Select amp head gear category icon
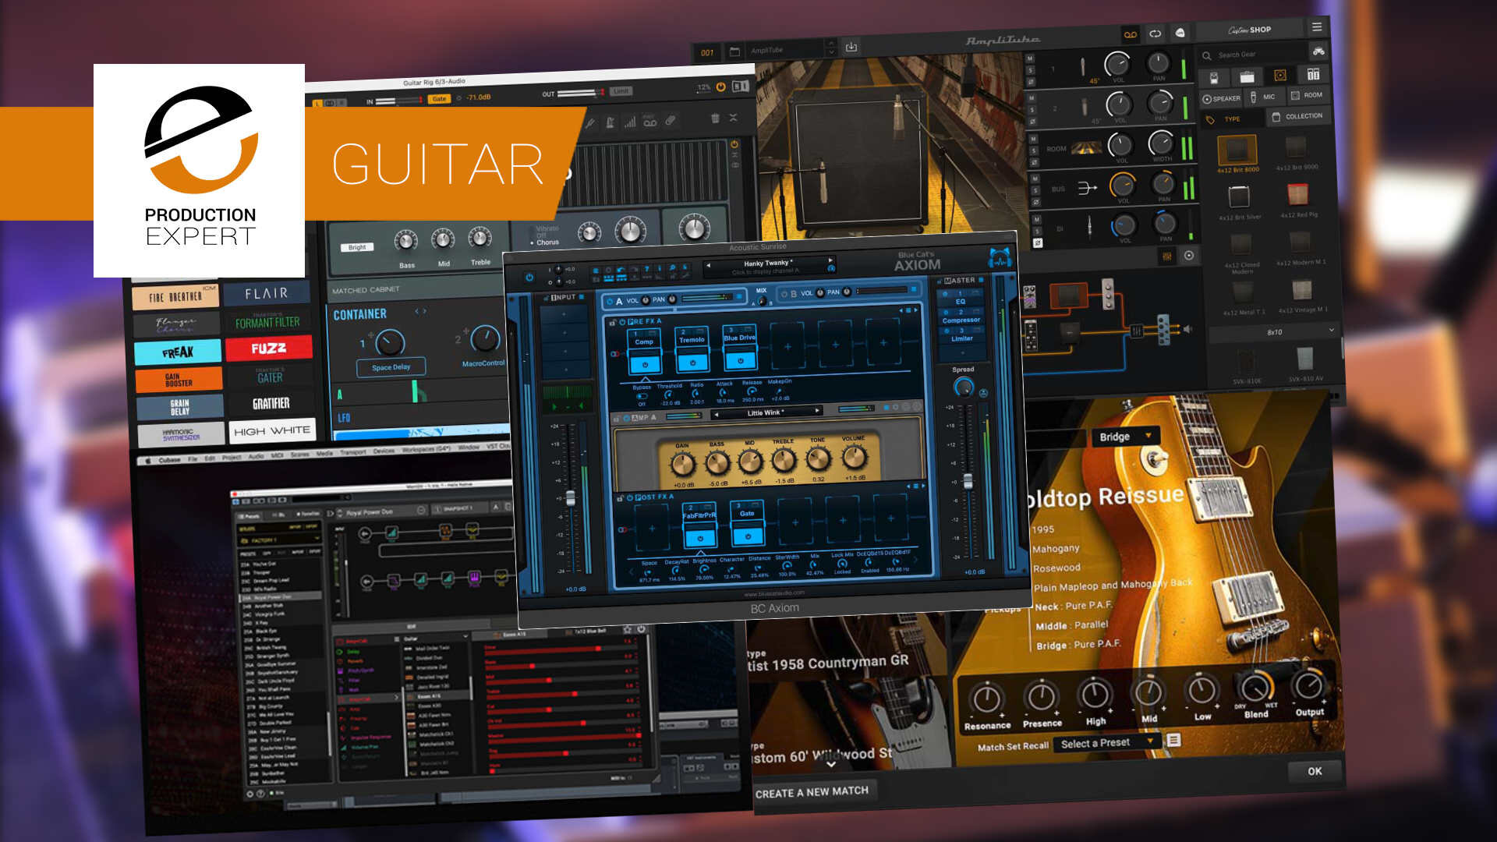 [1247, 76]
